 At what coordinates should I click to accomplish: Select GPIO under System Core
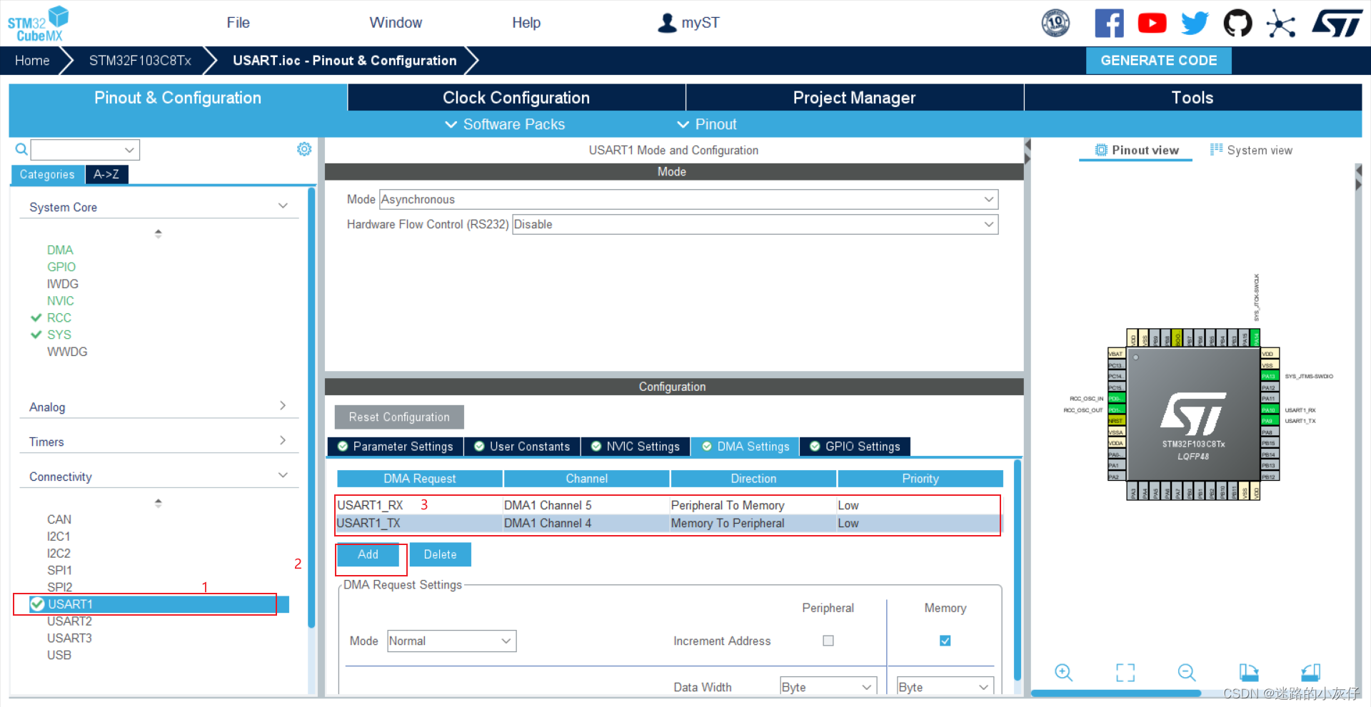pos(61,267)
